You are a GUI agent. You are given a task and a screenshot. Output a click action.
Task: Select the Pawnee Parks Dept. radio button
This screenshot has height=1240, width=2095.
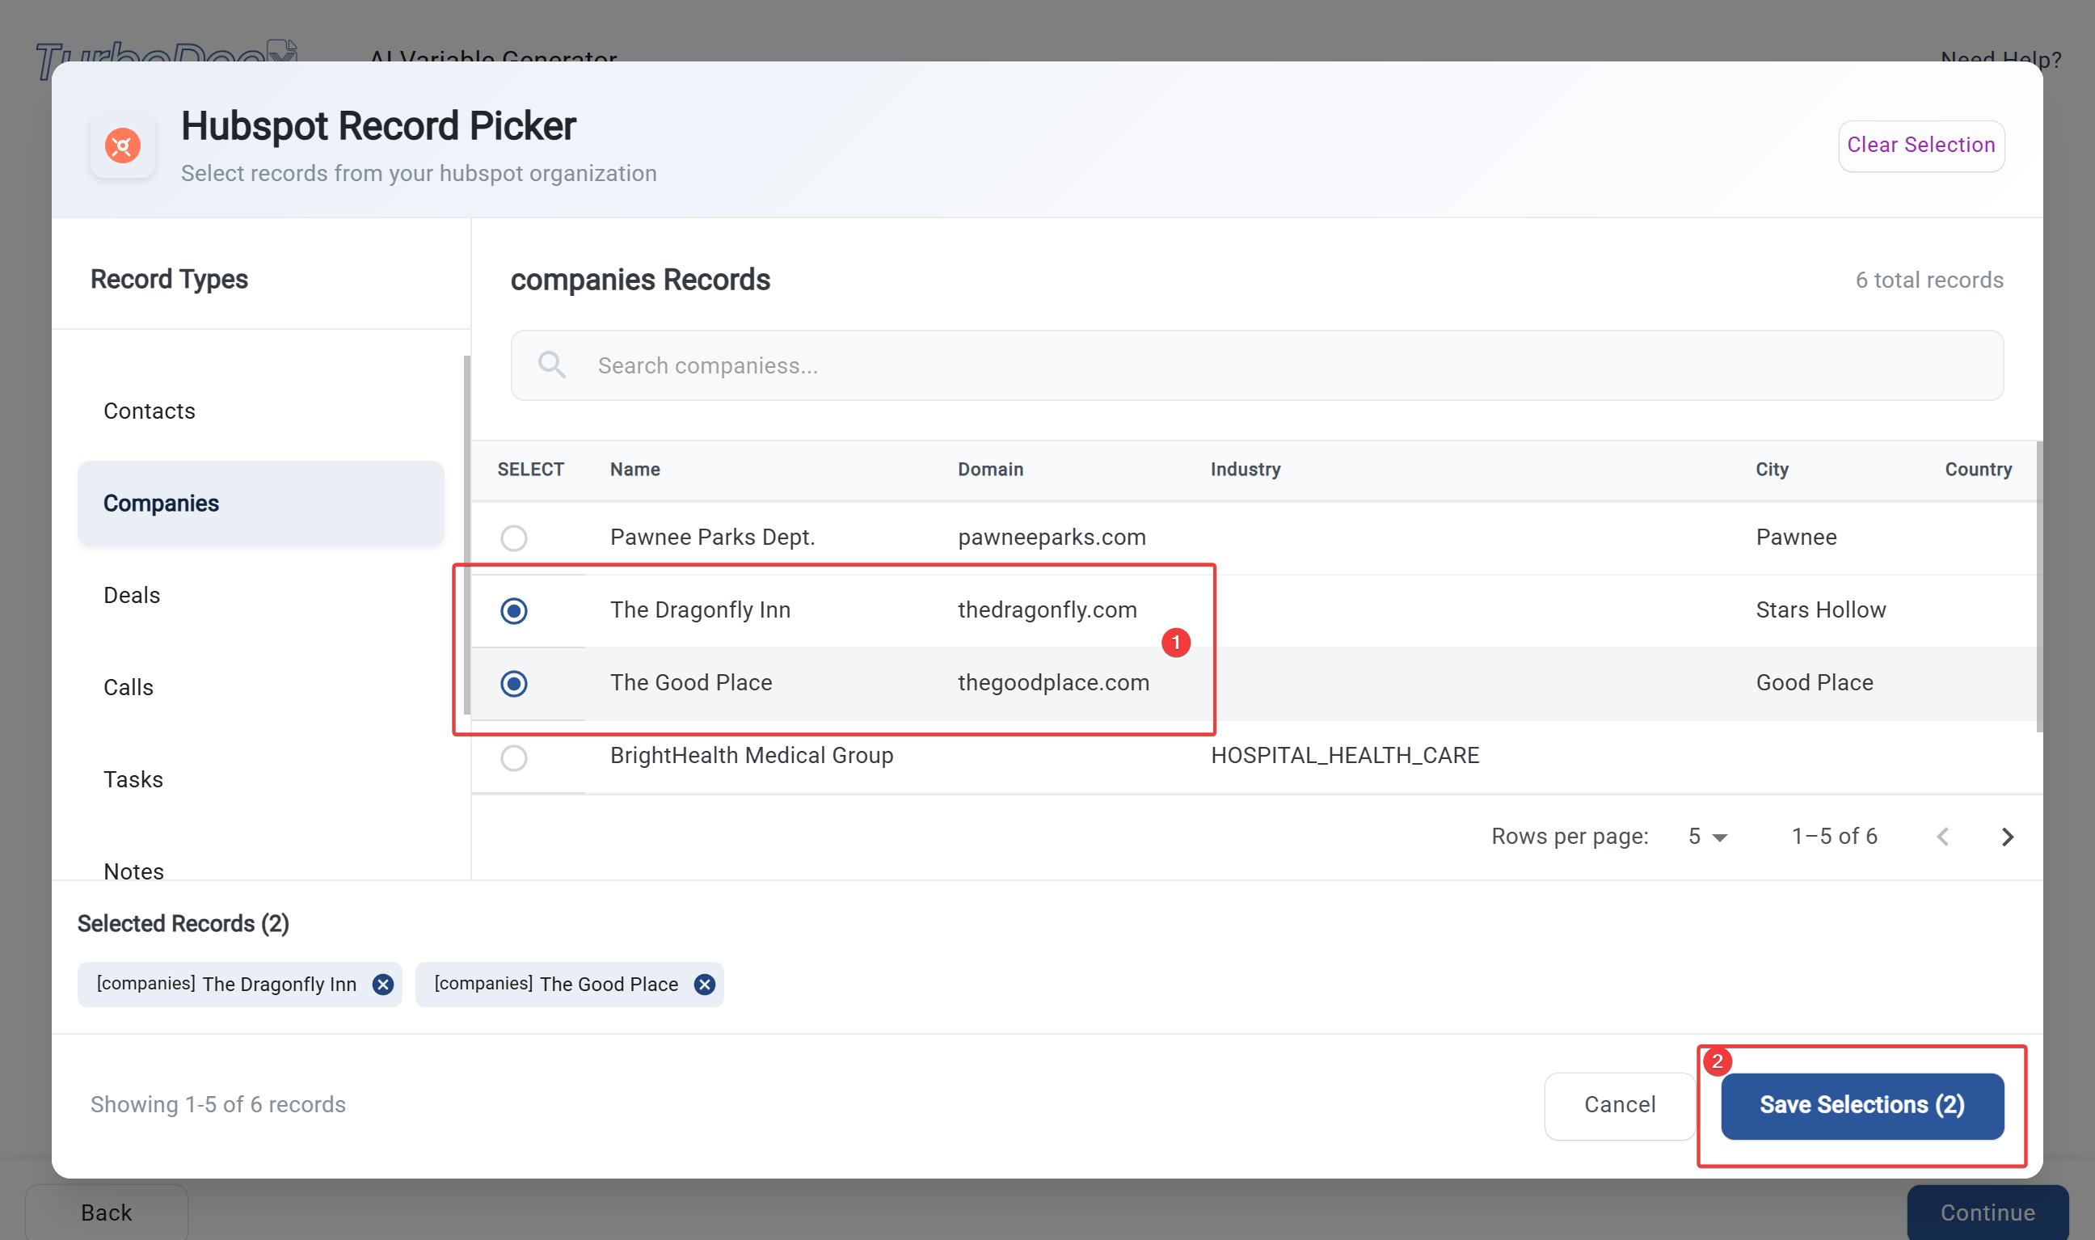[x=514, y=538]
